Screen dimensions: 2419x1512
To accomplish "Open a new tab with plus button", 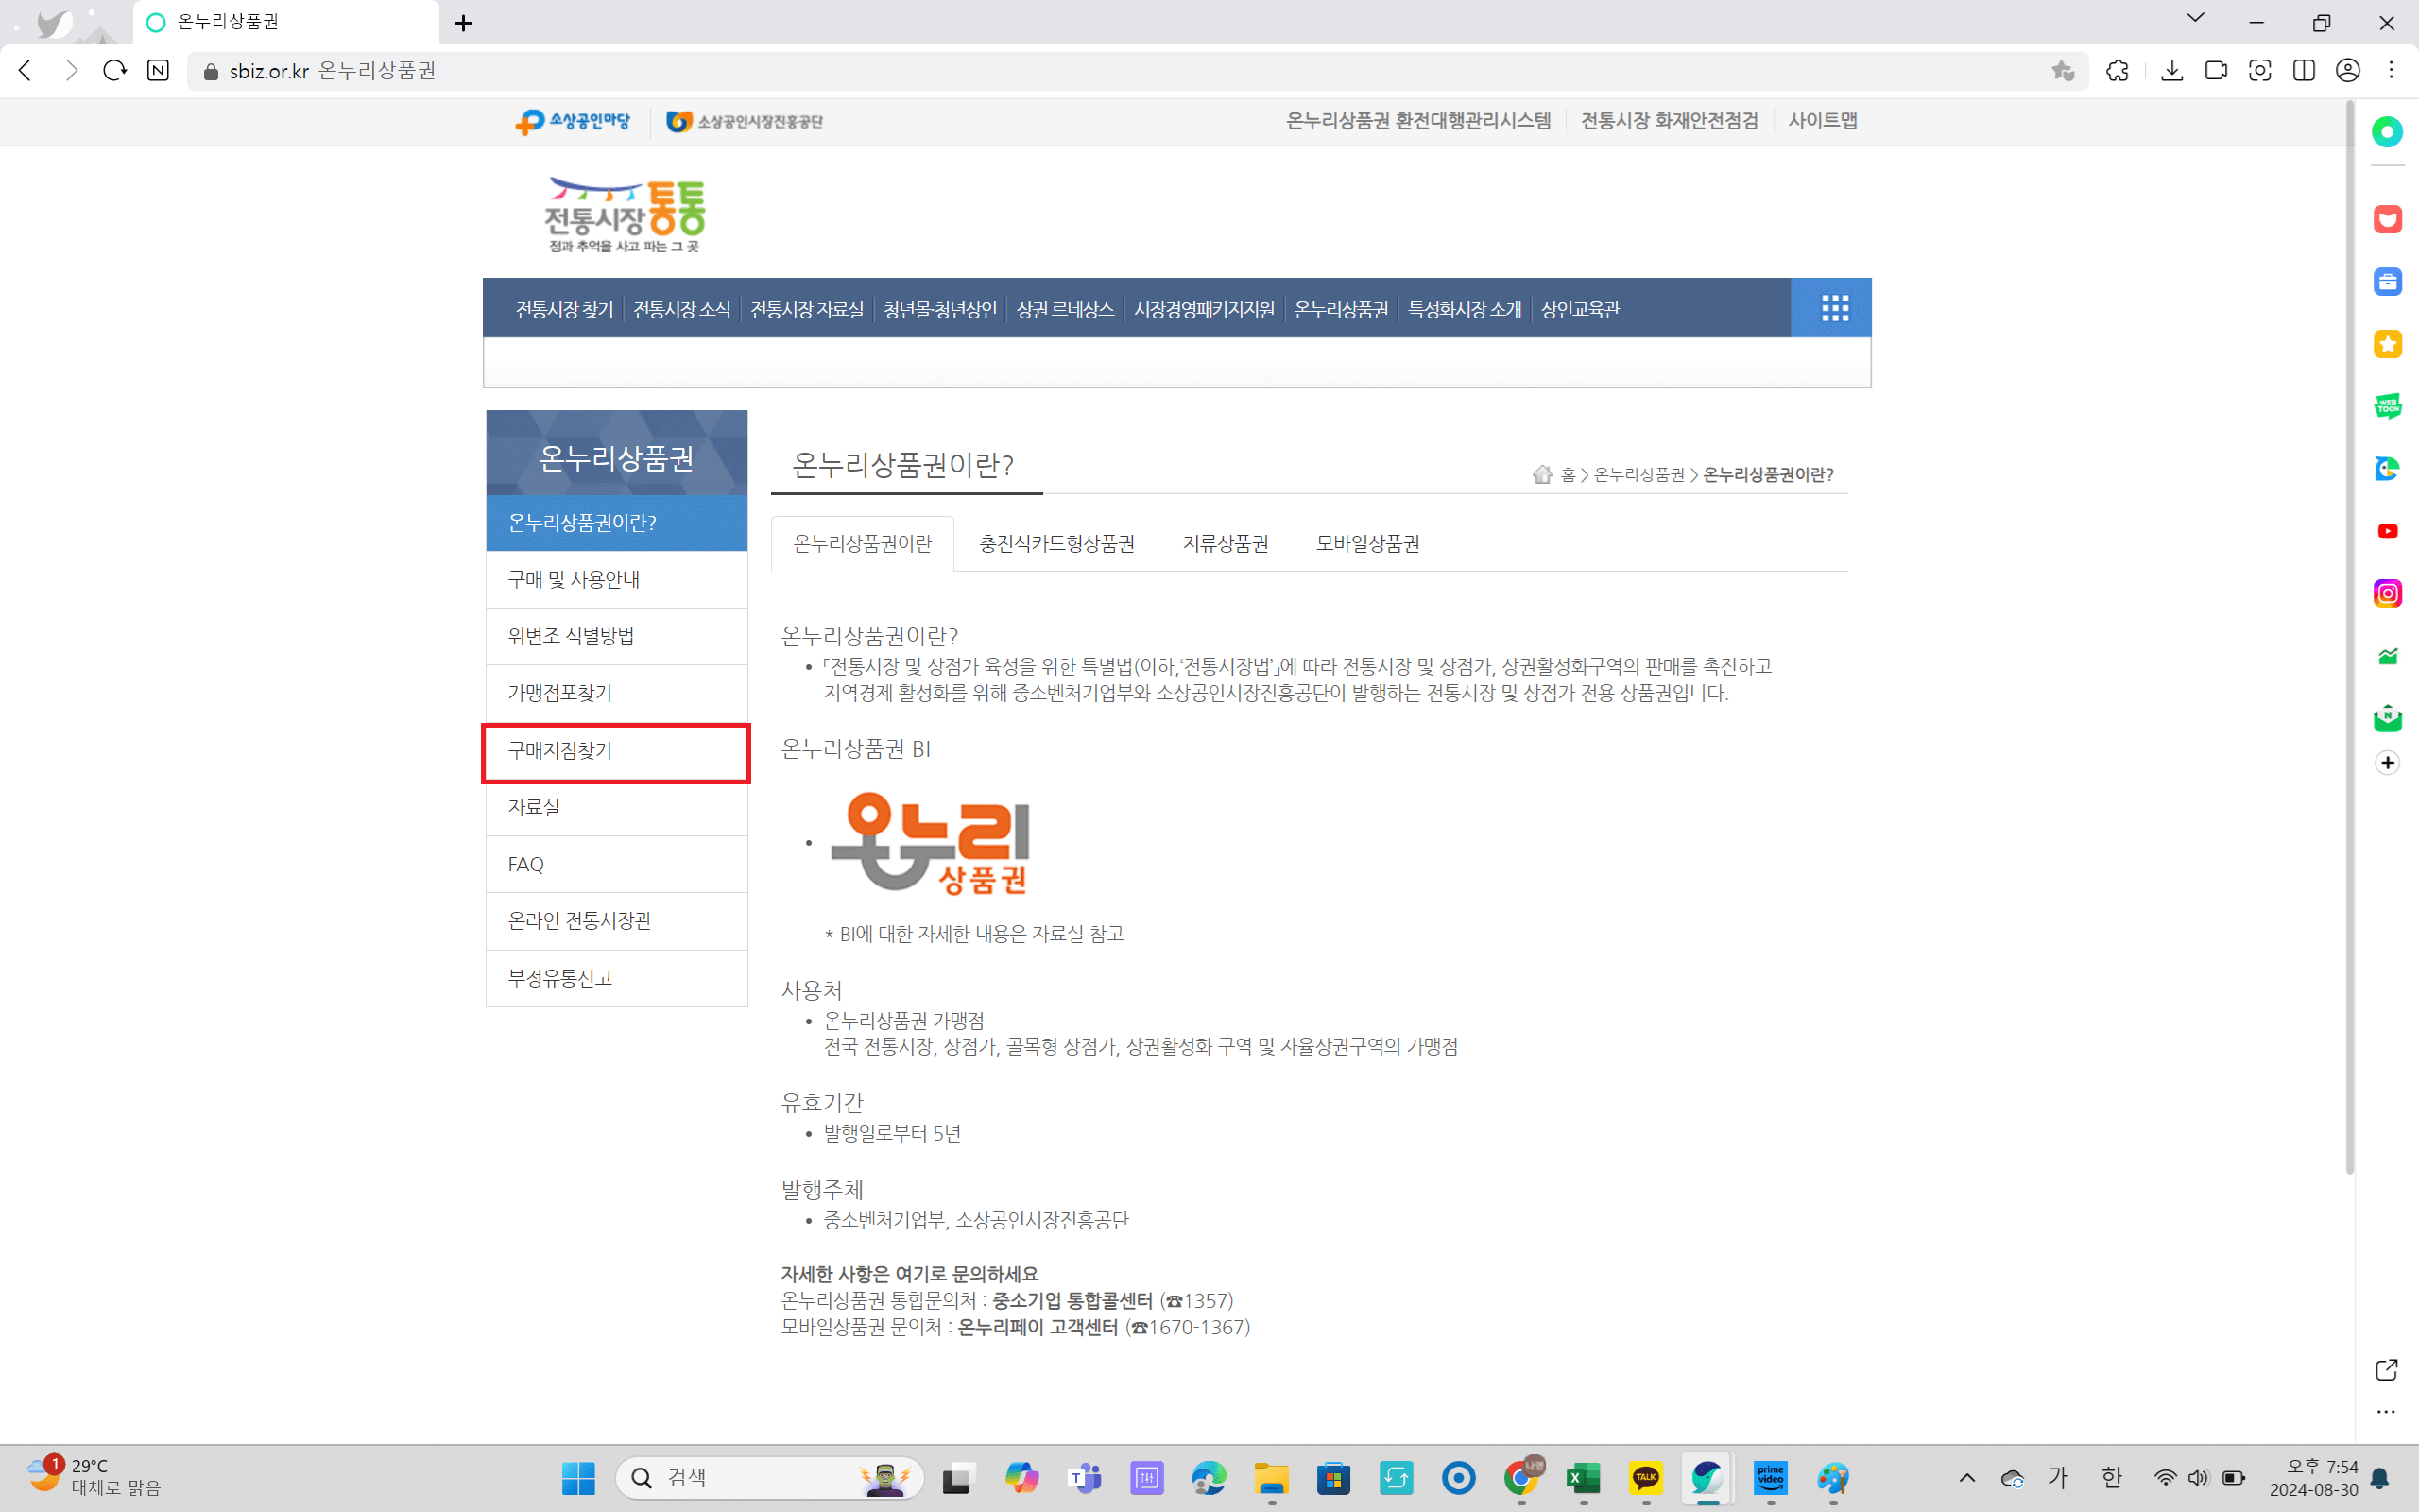I will coord(464,23).
